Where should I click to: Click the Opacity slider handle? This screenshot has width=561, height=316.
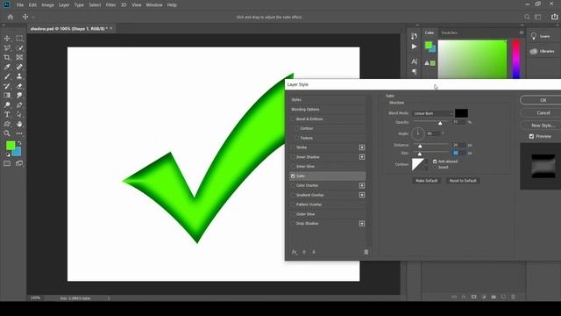[x=440, y=123]
